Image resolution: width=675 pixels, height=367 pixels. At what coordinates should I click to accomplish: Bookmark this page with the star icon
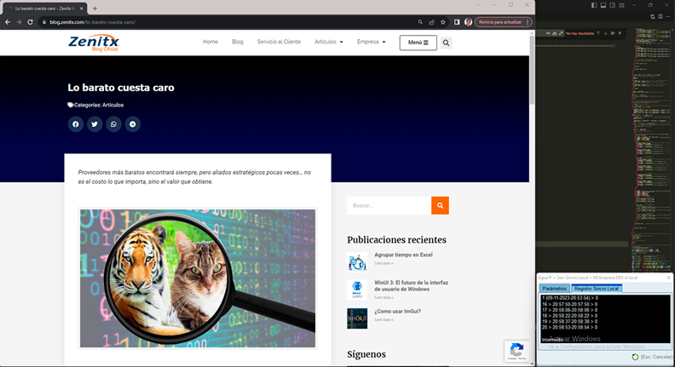[442, 22]
